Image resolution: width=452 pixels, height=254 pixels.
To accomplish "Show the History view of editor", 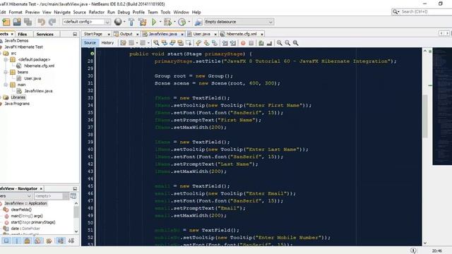I will coord(107,43).
